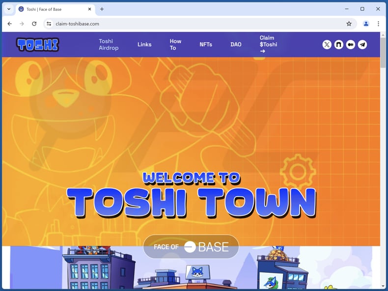Open the Chrome three-dot menu
388x291 pixels.
[x=378, y=24]
